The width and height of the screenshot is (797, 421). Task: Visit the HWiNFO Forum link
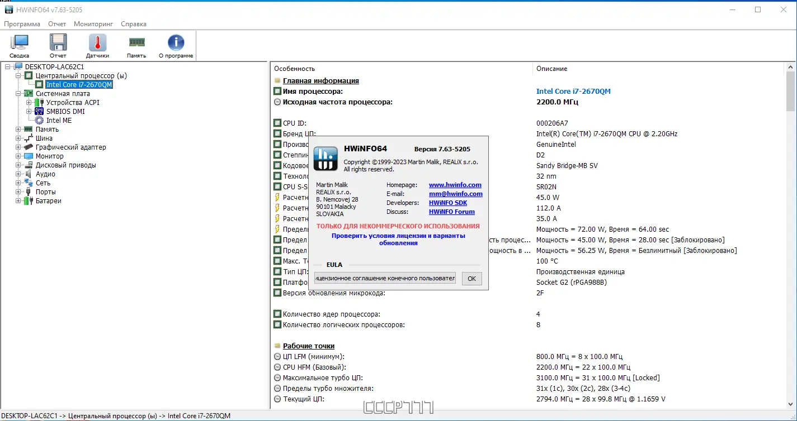click(452, 212)
